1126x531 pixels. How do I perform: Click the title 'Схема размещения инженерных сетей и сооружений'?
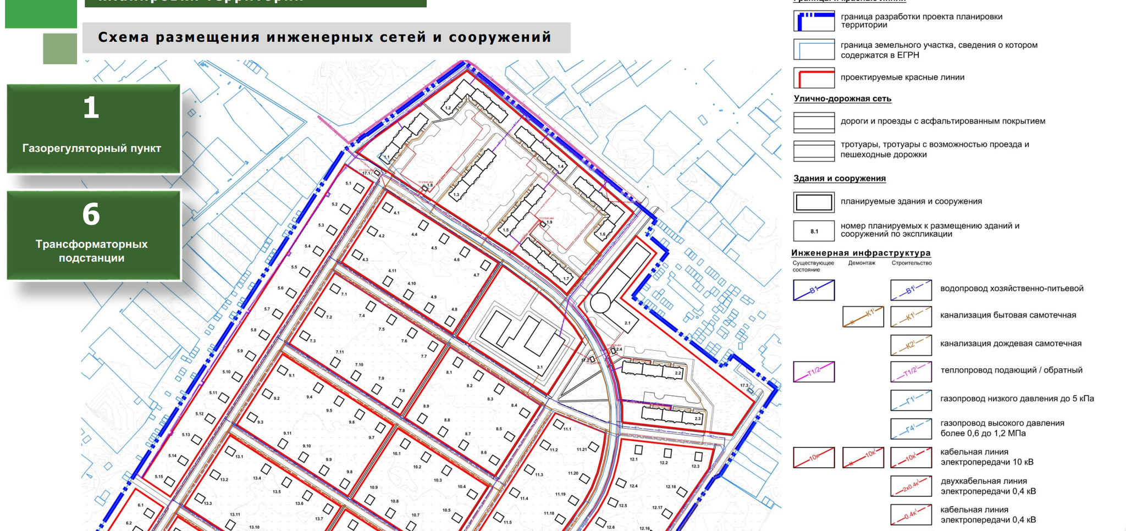tap(325, 37)
